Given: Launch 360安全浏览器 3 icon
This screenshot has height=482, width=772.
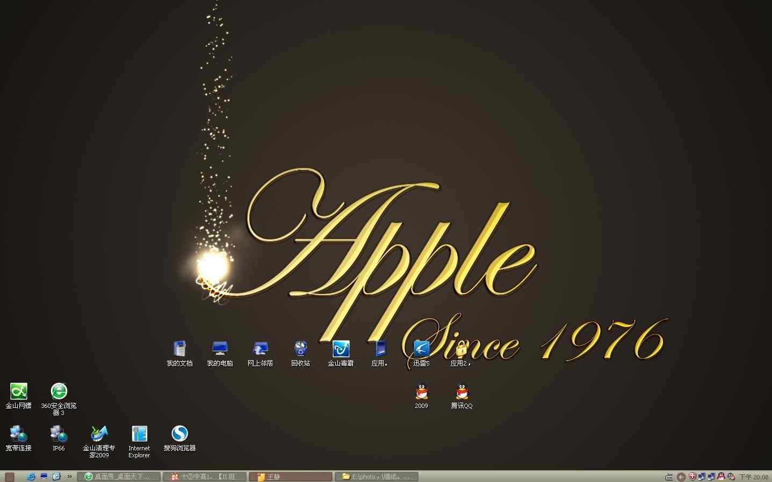Looking at the screenshot, I should click(x=59, y=399).
